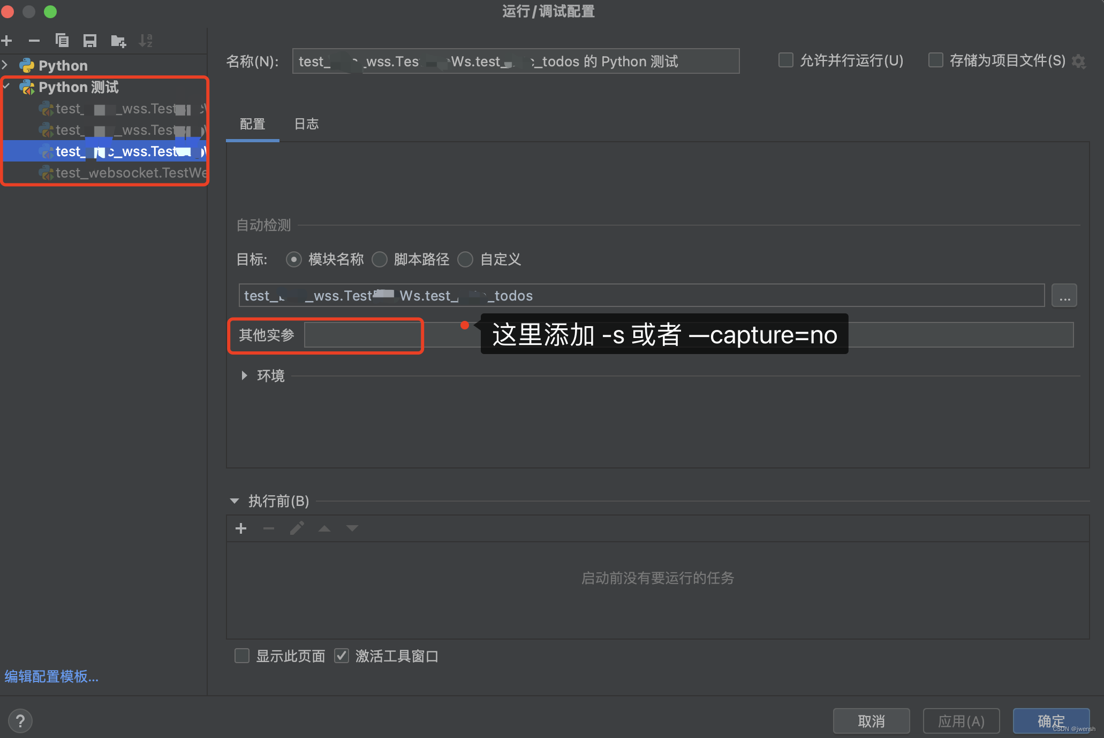
Task: Remove the selected configuration
Action: (x=34, y=41)
